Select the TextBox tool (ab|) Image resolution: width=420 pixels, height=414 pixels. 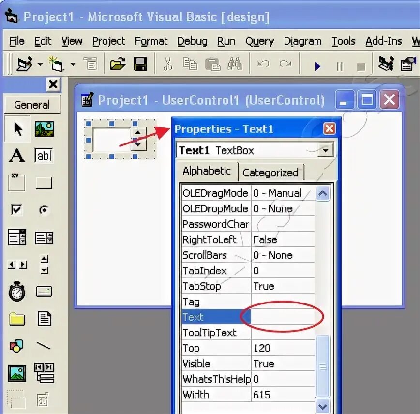[x=44, y=155]
